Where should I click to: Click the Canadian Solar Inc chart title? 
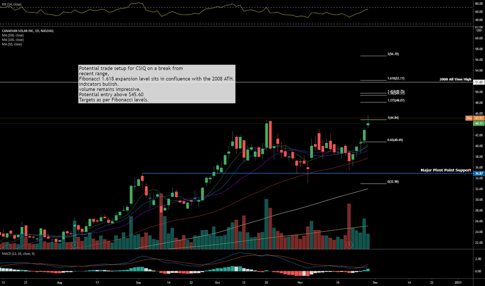click(28, 31)
